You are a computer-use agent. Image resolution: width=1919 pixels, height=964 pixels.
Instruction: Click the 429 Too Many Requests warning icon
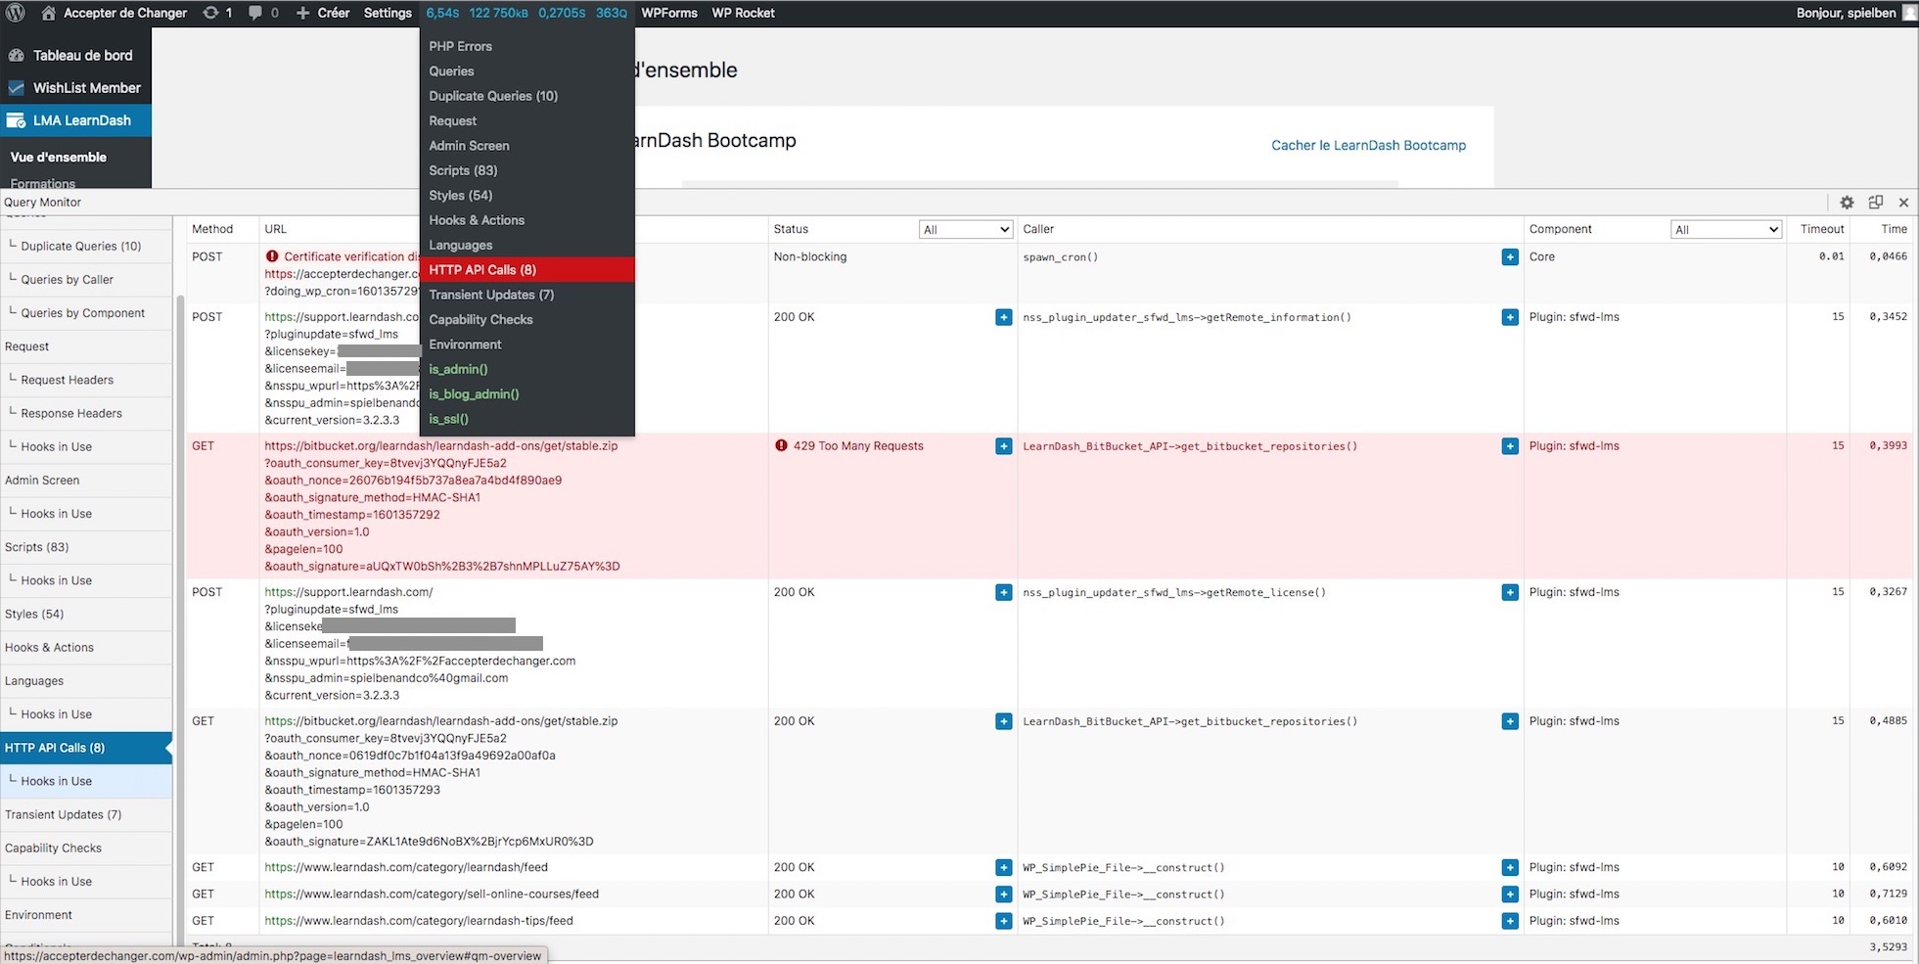[781, 445]
